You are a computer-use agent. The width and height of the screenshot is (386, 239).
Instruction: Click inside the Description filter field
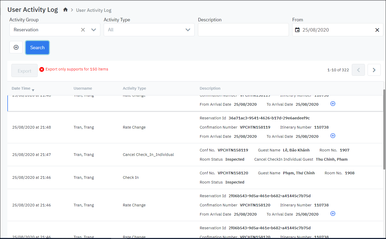(x=243, y=30)
